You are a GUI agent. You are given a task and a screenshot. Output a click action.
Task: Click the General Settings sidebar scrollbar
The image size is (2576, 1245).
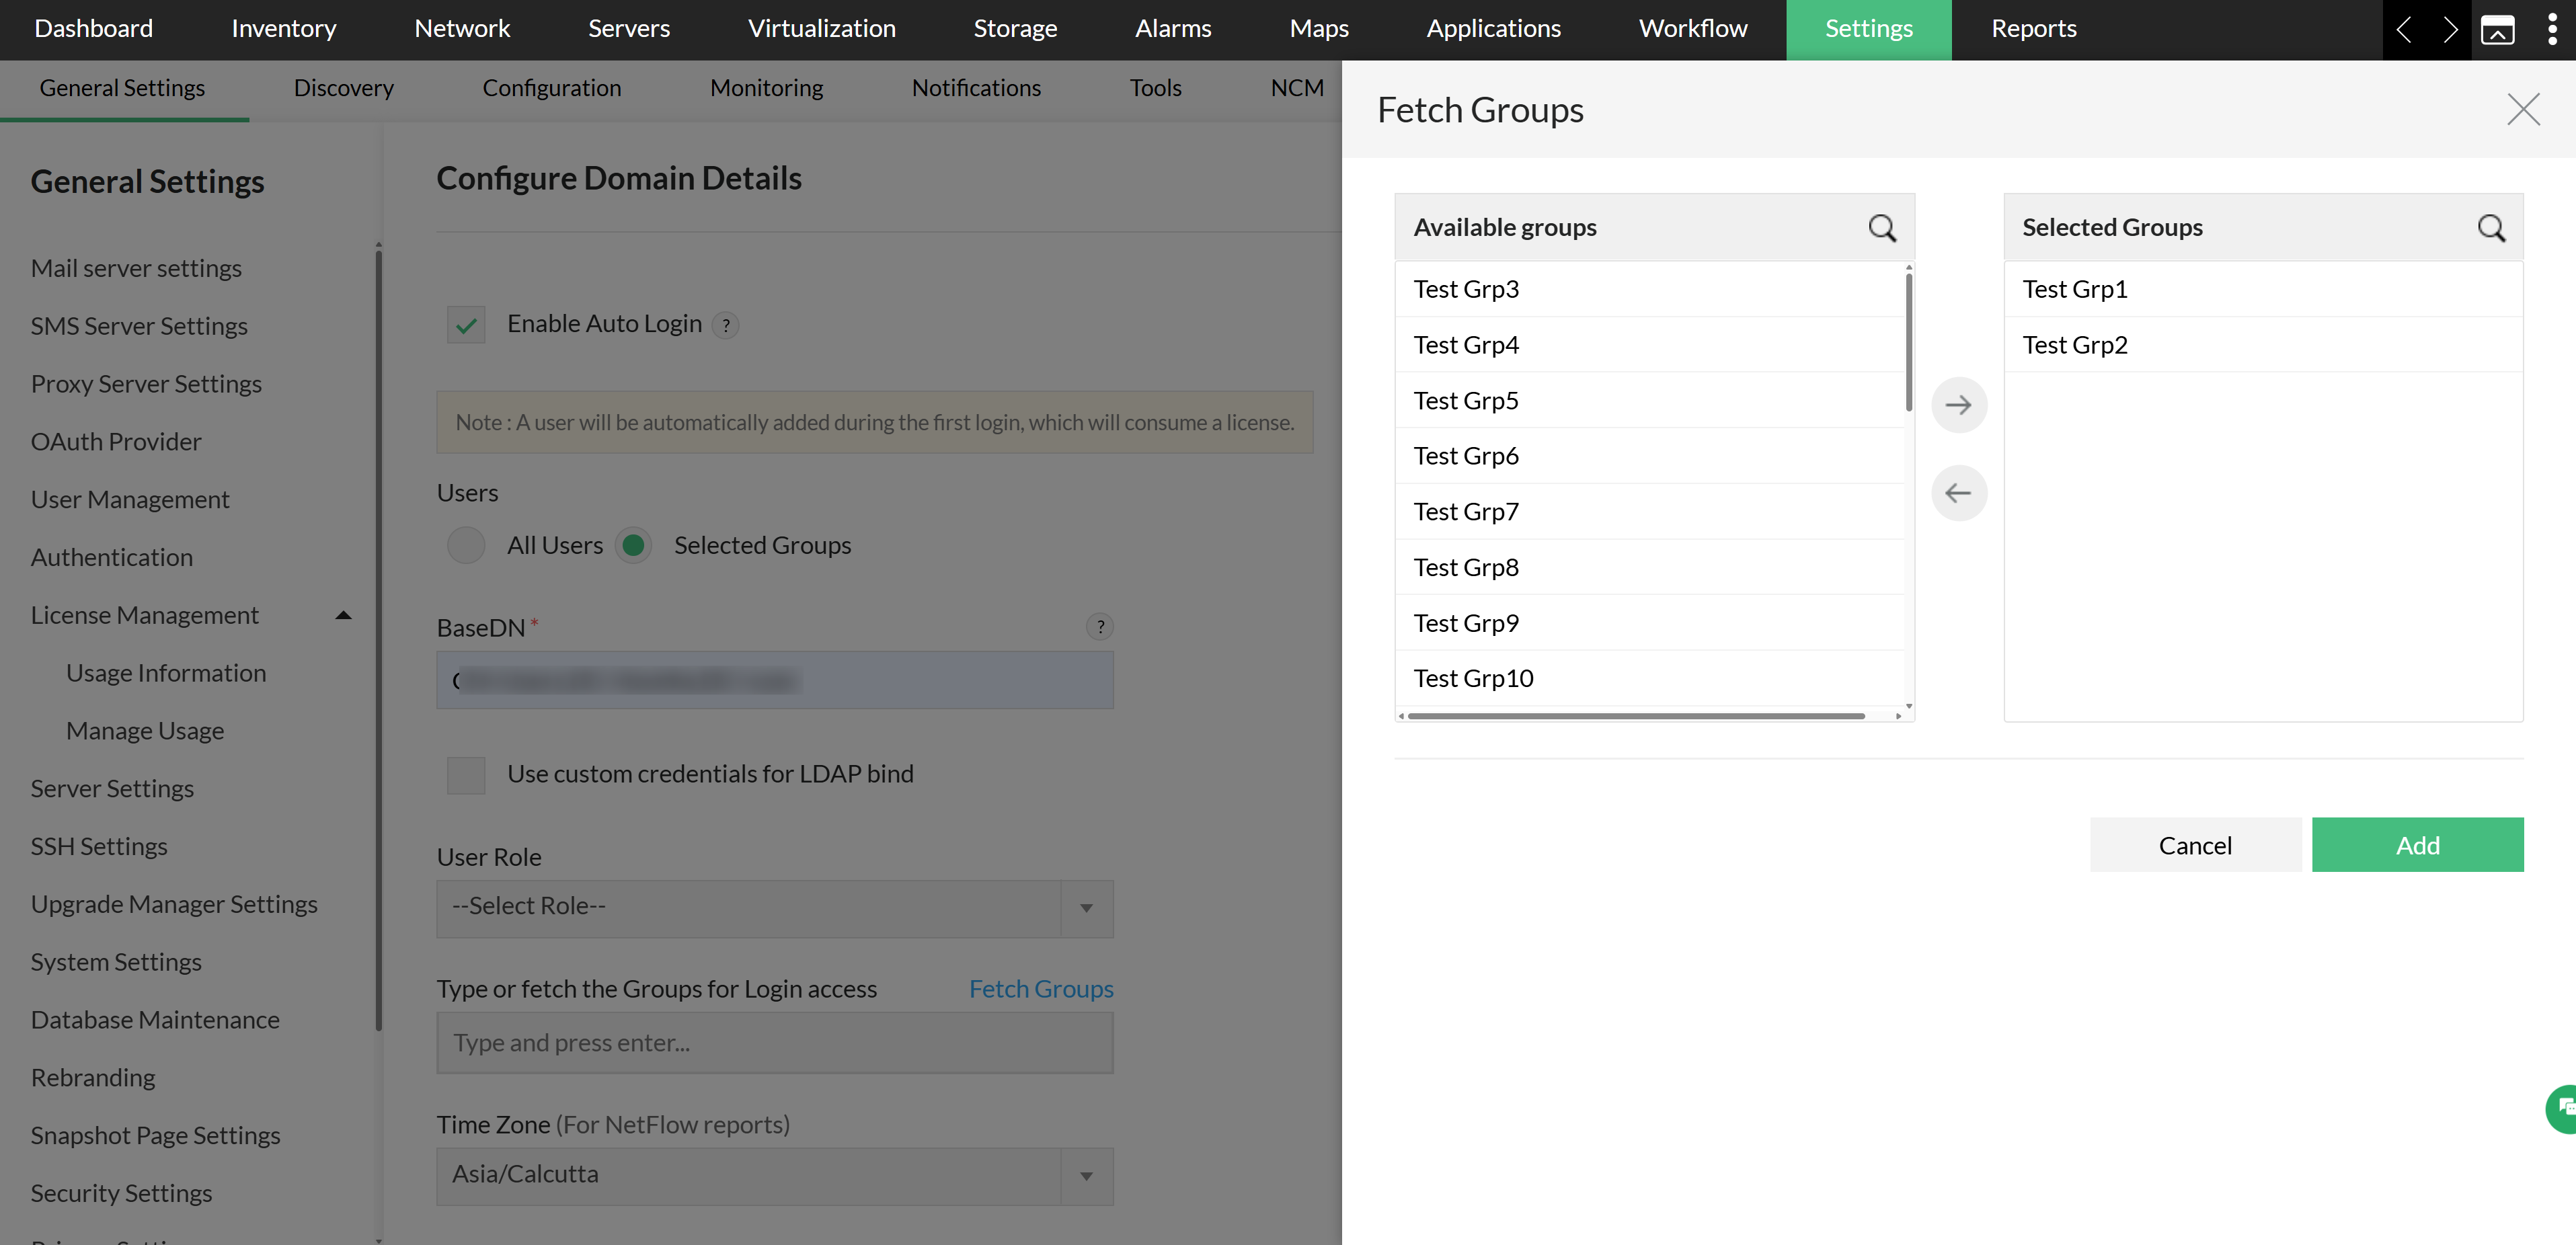378,640
